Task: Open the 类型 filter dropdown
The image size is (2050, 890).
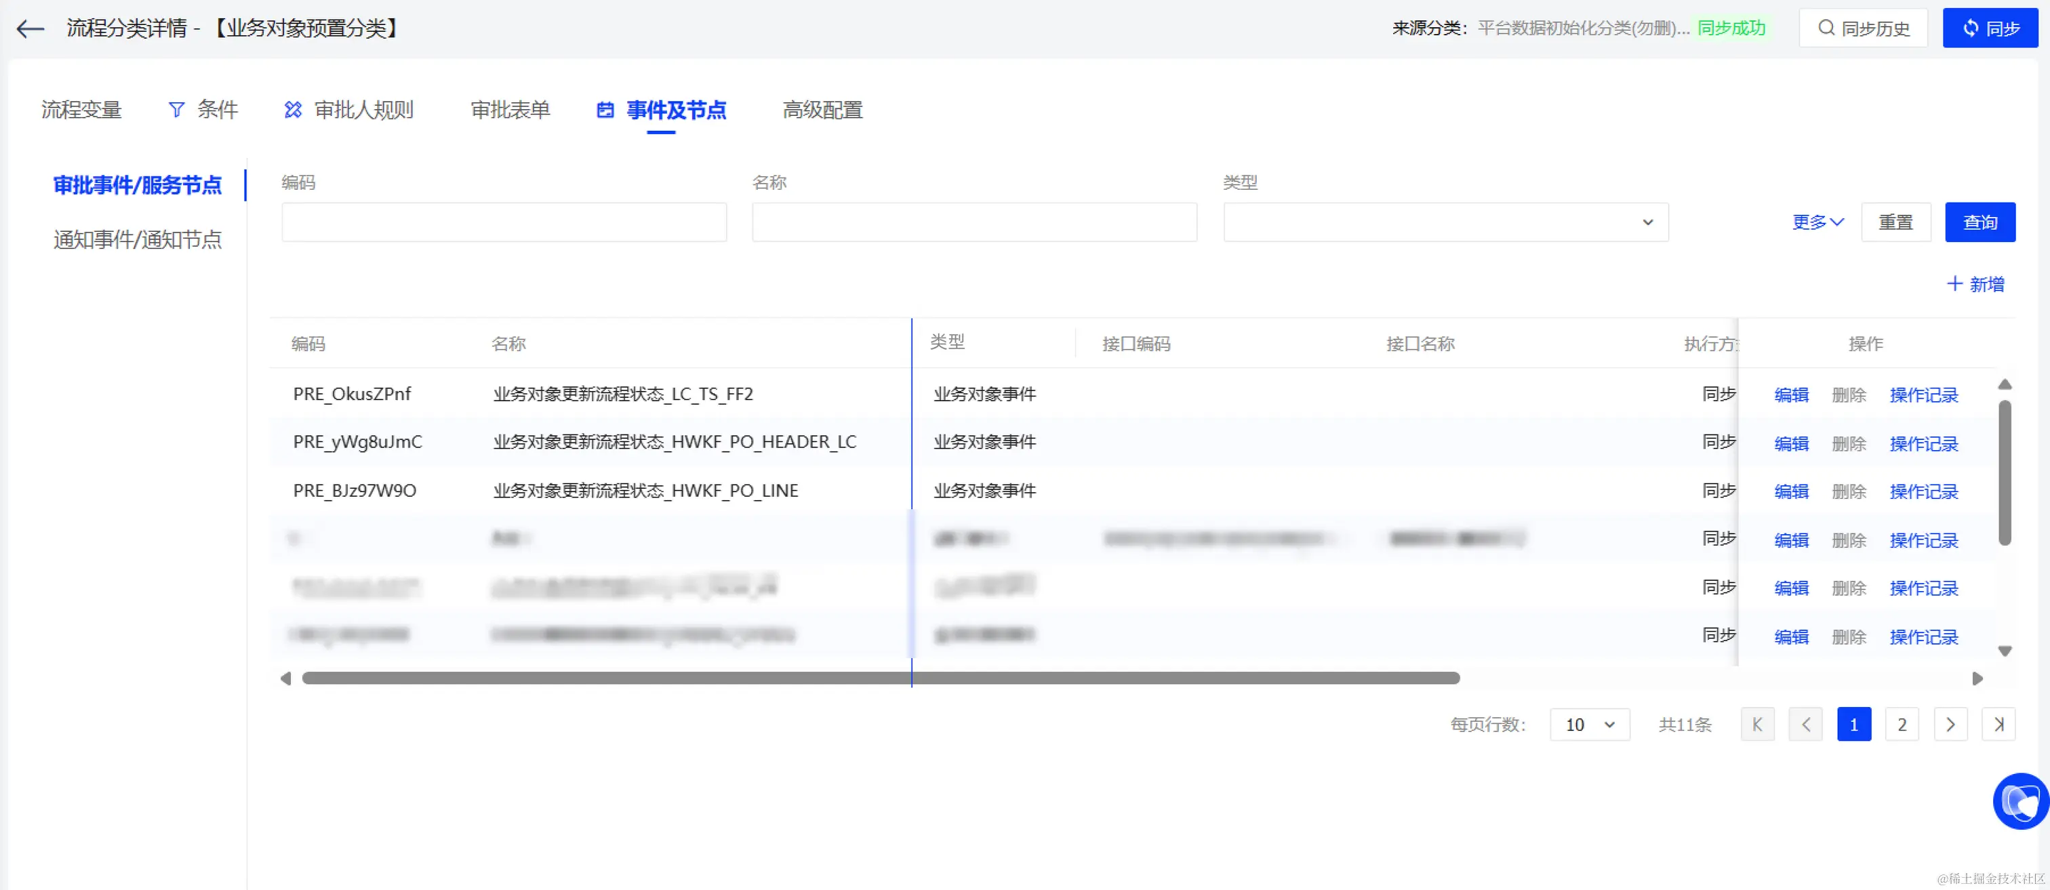Action: (x=1445, y=222)
